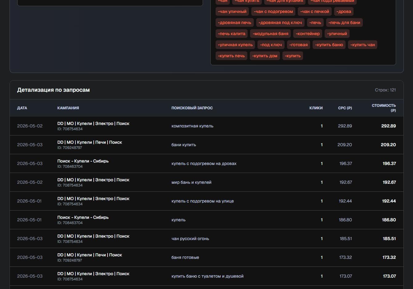Image resolution: width=413 pixels, height=289 pixels.
Task: Click the "Строк: 121" row counter
Action: (385, 90)
